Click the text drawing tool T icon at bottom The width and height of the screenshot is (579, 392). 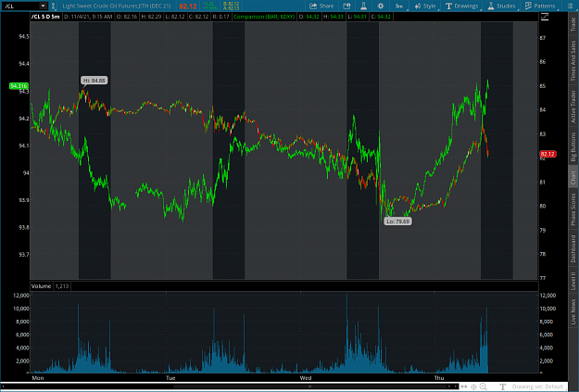502,386
